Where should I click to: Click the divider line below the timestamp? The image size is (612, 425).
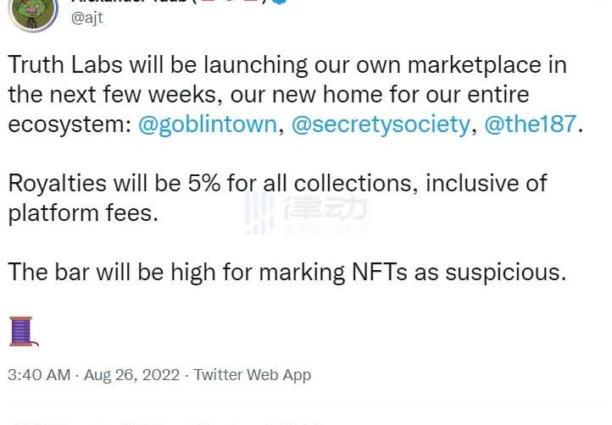click(305, 403)
